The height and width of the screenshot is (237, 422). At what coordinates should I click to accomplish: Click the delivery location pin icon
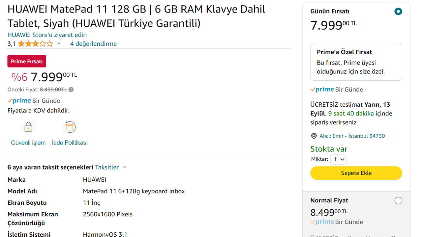[x=314, y=136]
